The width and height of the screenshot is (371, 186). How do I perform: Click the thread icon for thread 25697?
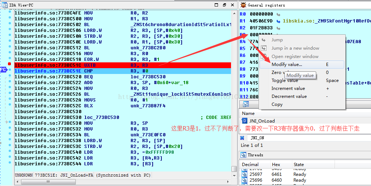[x=244, y=174]
